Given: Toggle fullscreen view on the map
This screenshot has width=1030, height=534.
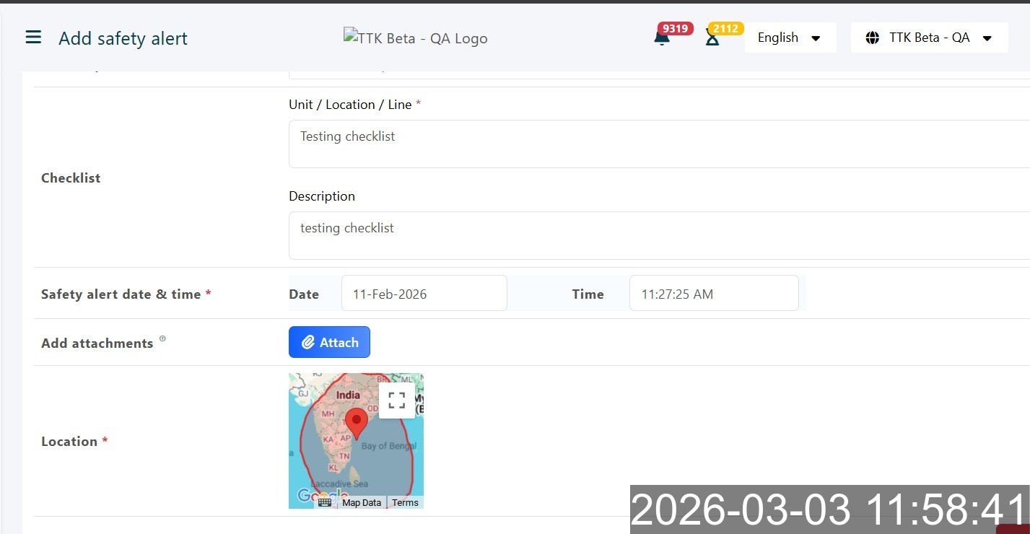Looking at the screenshot, I should (396, 400).
